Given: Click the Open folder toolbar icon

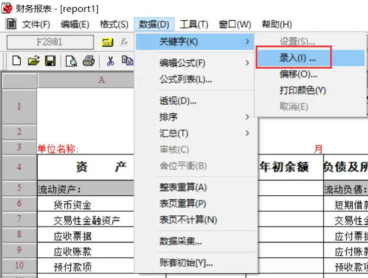Looking at the screenshot, I should pyautogui.click(x=34, y=61).
